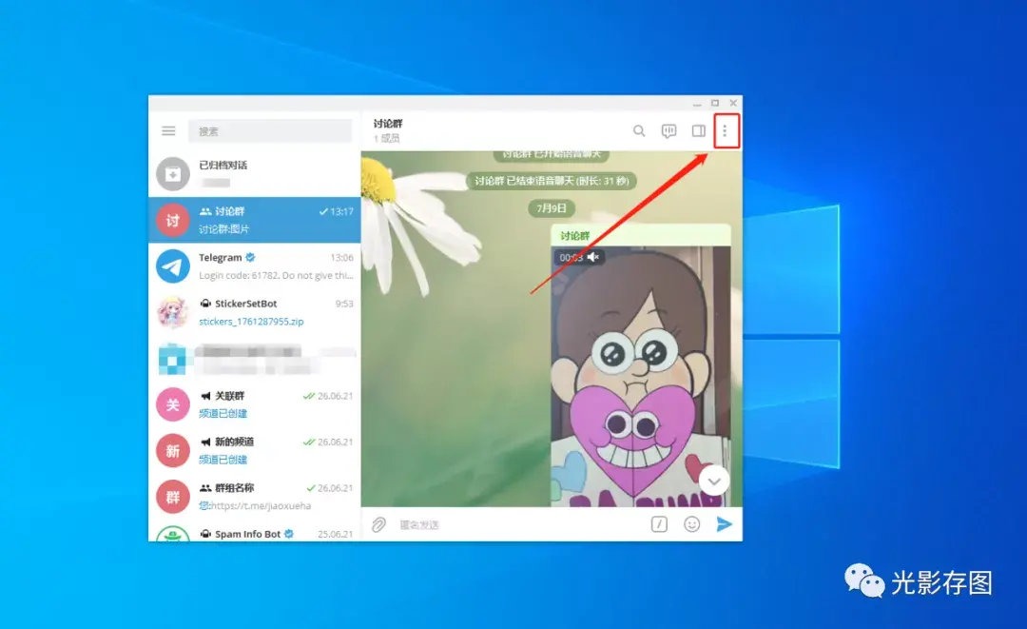Maximize the Telegram window
This screenshot has height=629, width=1027.
715,104
